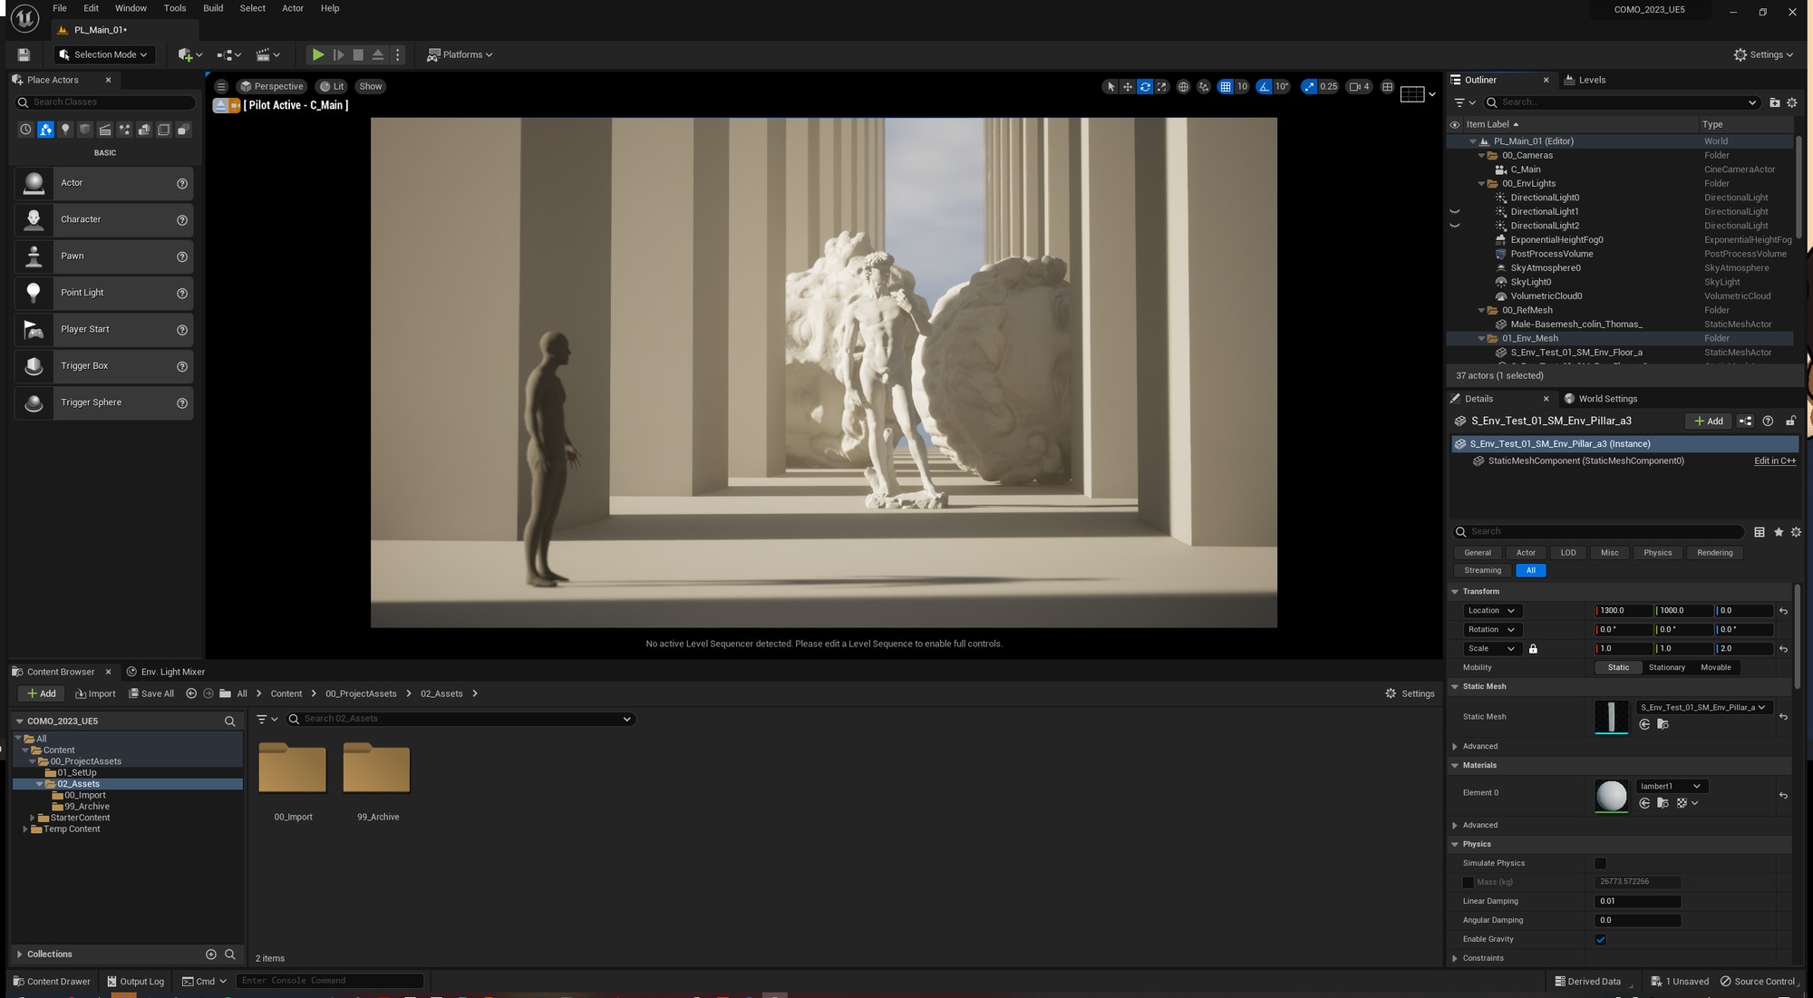
Task: Toggle the Scale lock ratio icon
Action: tap(1533, 649)
